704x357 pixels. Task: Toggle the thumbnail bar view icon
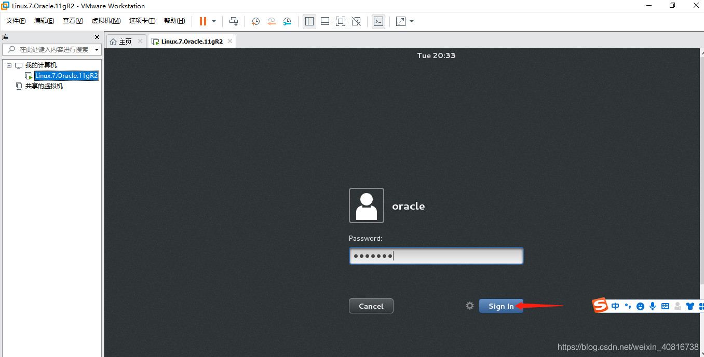point(325,21)
